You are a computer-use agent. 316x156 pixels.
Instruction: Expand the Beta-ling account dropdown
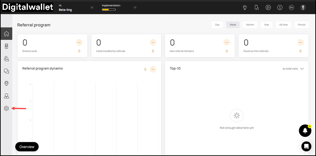[92, 8]
